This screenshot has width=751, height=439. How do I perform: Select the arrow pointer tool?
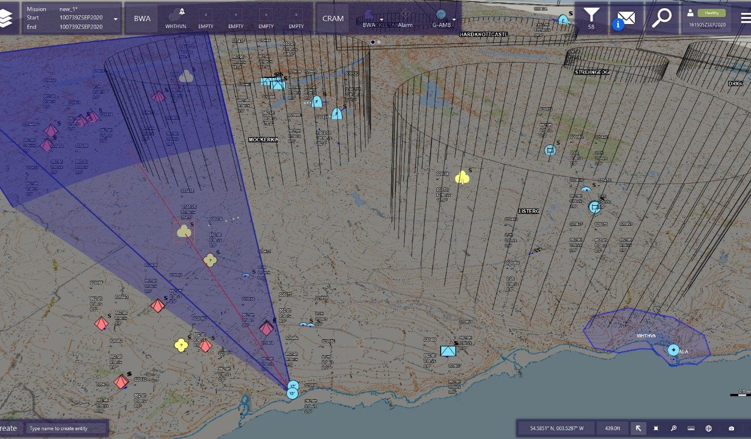[638, 428]
